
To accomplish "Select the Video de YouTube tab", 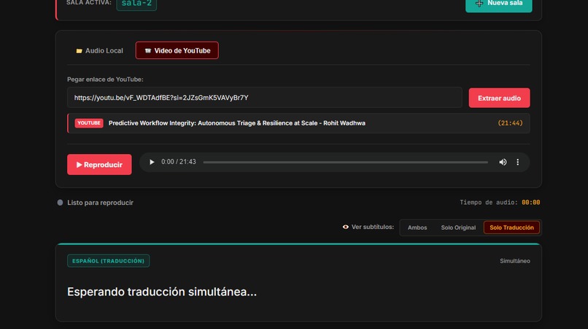I will 177,50.
